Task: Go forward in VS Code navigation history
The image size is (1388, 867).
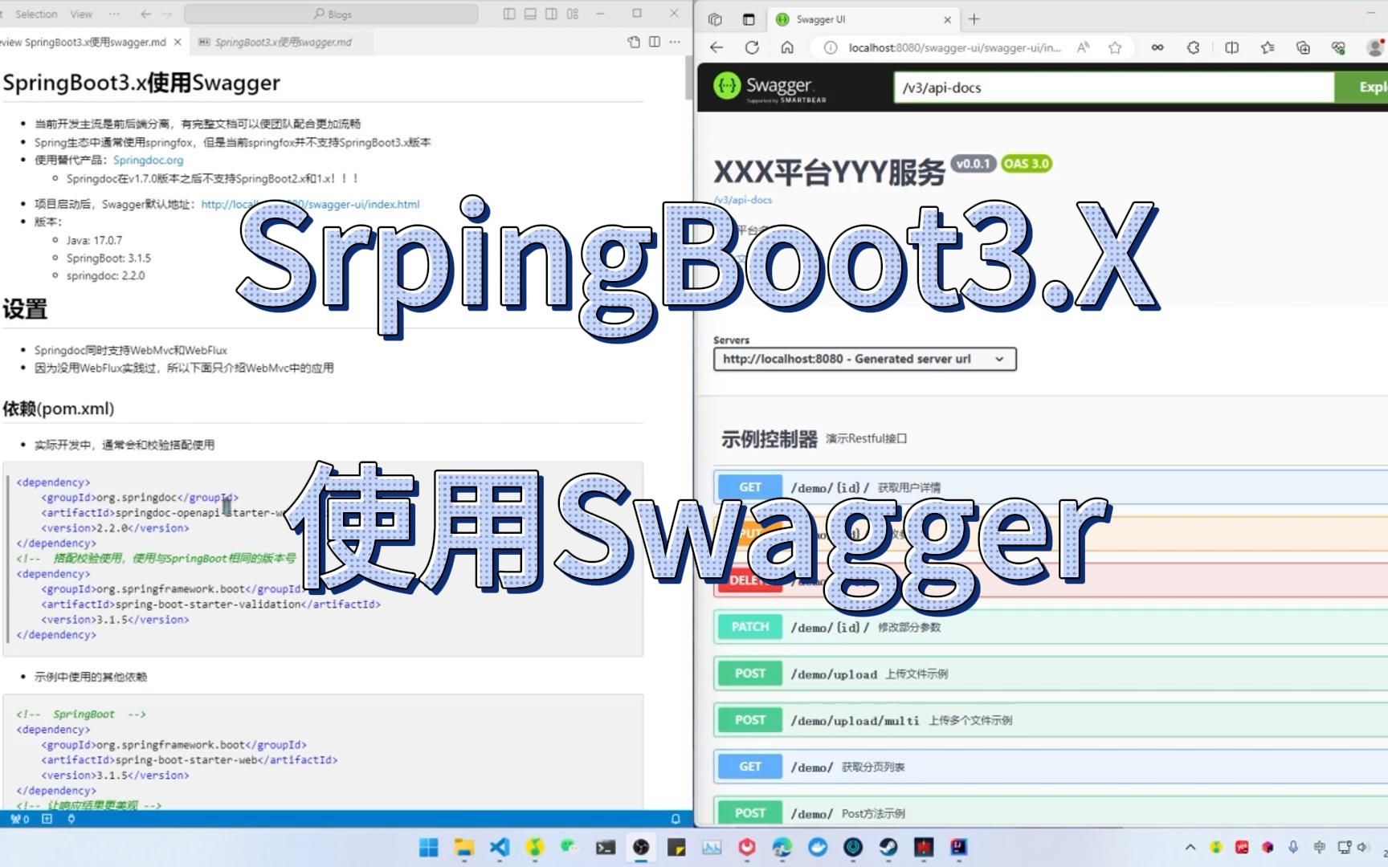Action: pyautogui.click(x=167, y=14)
